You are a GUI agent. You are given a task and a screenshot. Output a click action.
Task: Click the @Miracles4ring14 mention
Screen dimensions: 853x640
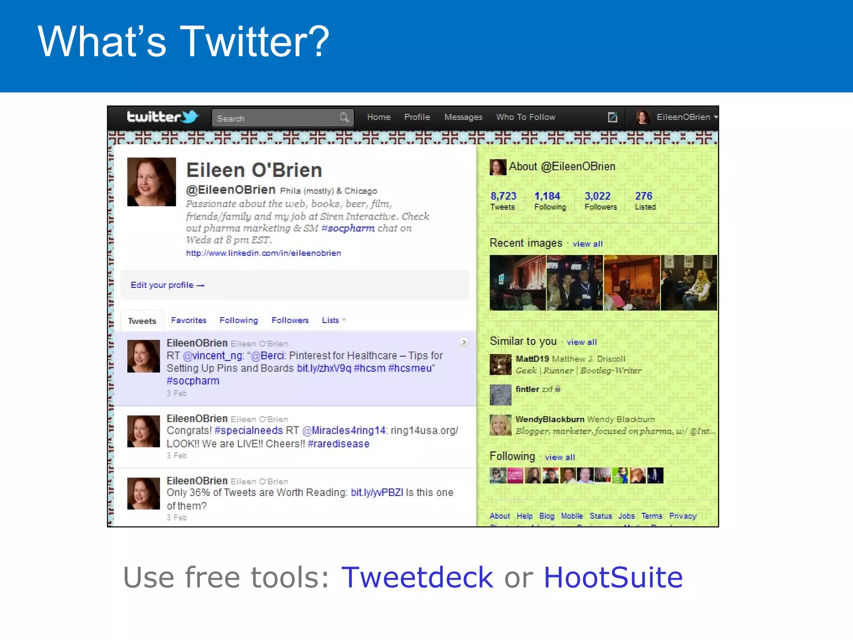pos(344,430)
